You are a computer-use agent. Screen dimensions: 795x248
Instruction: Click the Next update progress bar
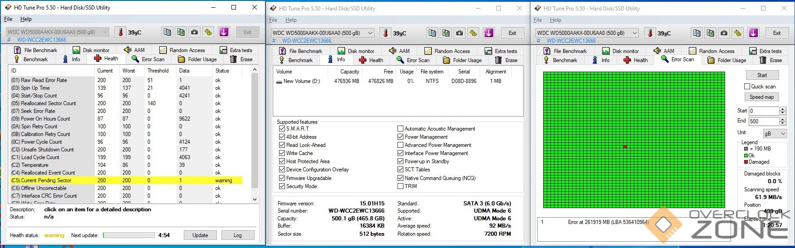click(x=129, y=235)
